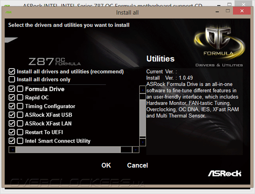Image resolution: width=255 pixels, height=194 pixels.
Task: Tick the second Restart To UEFI checkbox
Action: [20, 132]
